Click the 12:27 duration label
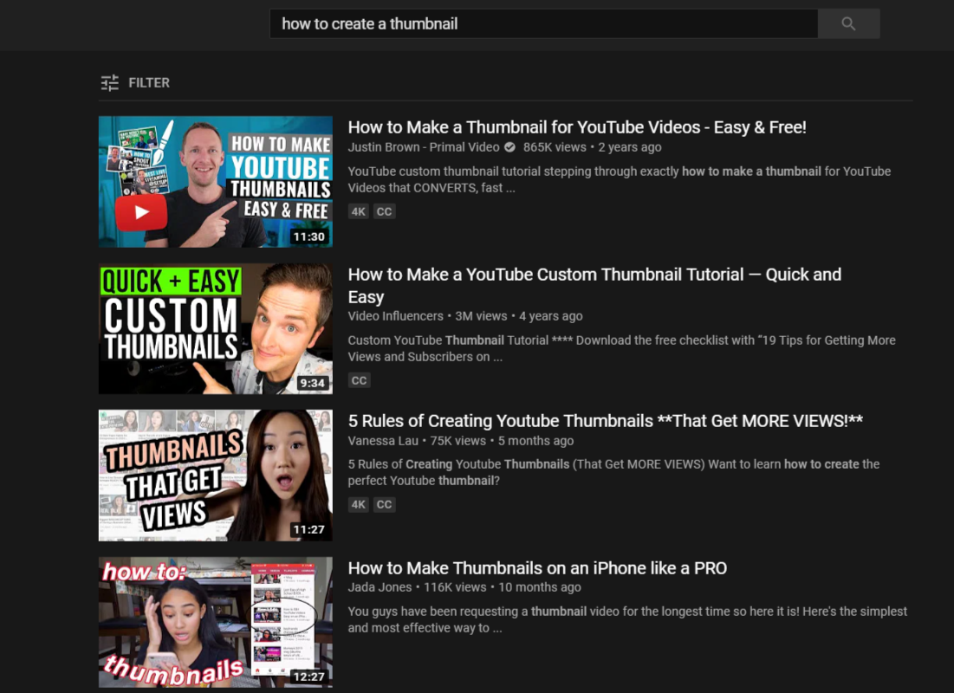The height and width of the screenshot is (693, 954). tap(309, 677)
